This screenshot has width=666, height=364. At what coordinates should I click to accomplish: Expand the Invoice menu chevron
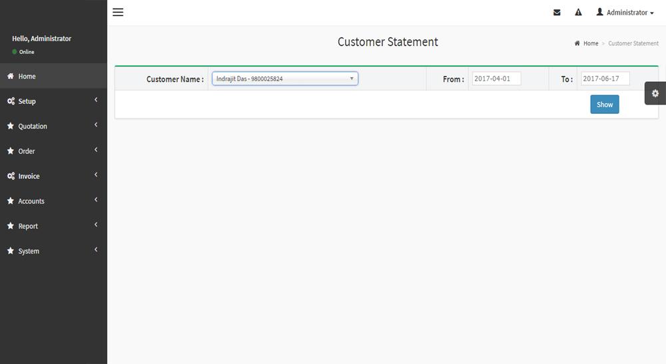pyautogui.click(x=96, y=174)
